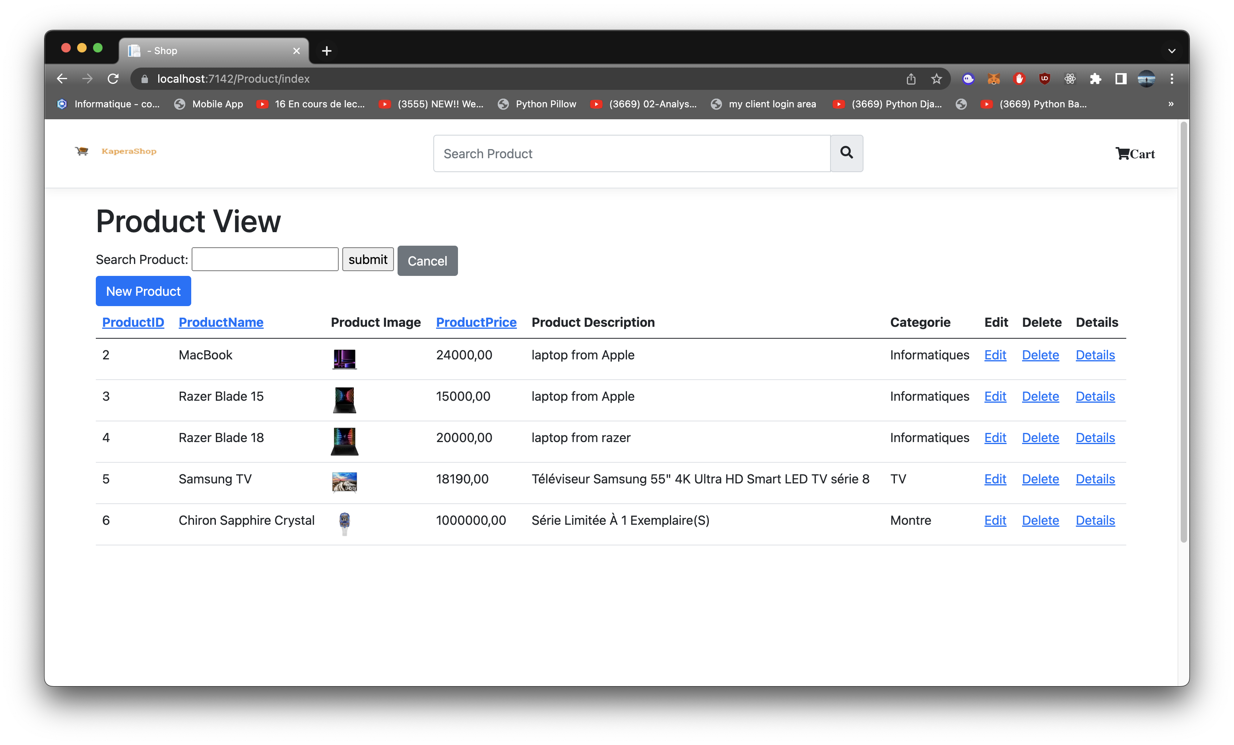Bookmark this page with the star icon
Viewport: 1234px width, 745px height.
click(x=937, y=79)
